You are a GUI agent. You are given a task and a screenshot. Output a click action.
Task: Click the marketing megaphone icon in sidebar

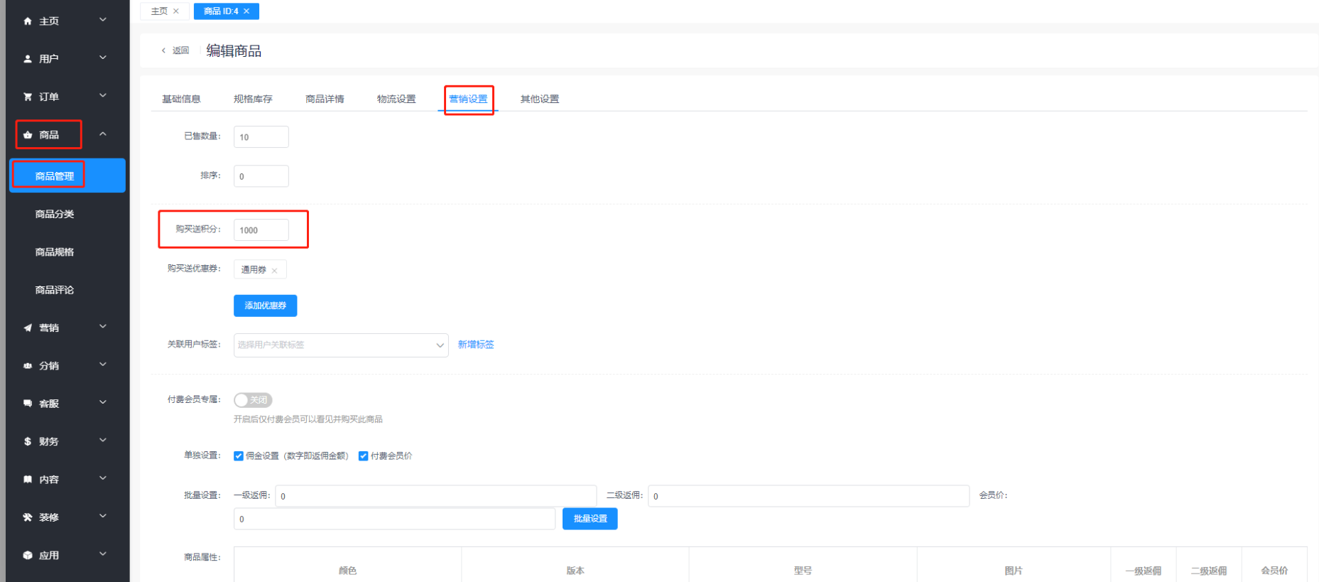(x=28, y=328)
